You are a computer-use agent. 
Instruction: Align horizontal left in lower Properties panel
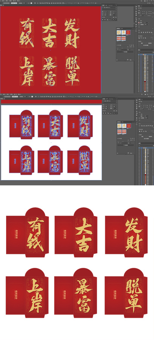(x=142, y=125)
